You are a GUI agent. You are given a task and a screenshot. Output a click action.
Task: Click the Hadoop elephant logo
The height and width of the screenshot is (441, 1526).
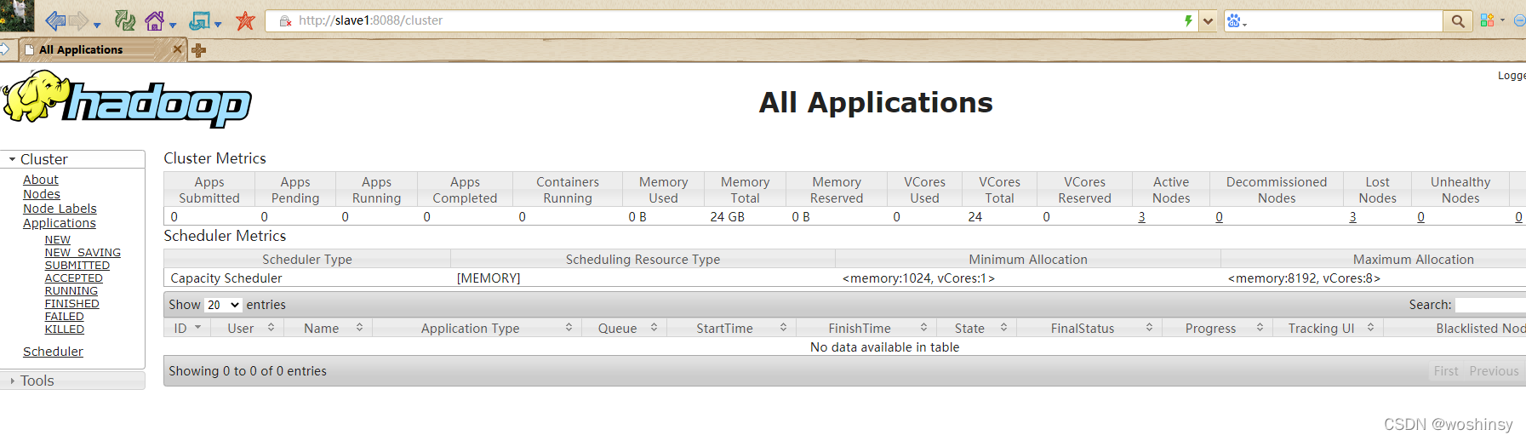(x=128, y=99)
